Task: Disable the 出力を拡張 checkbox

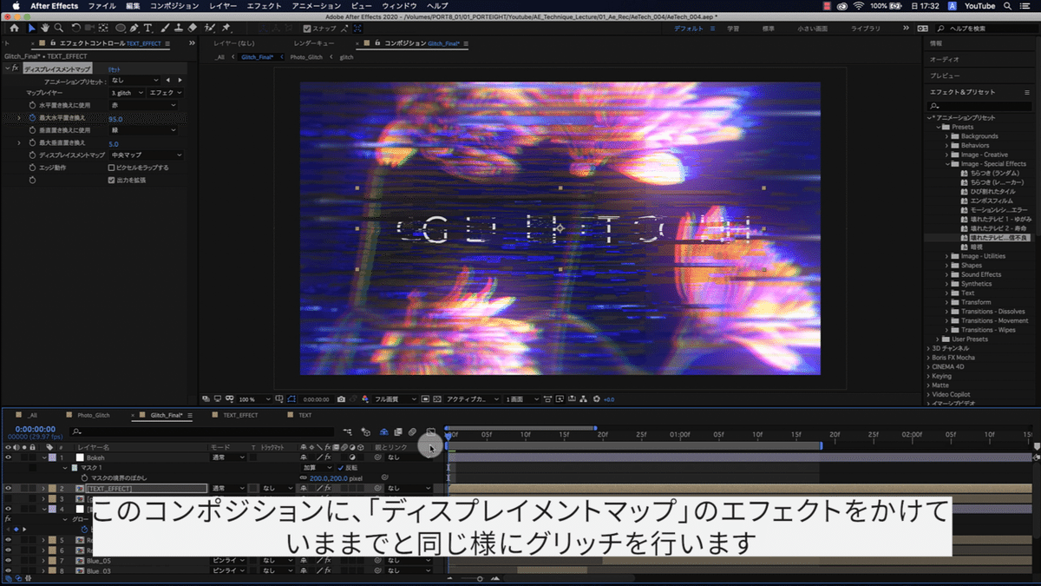Action: point(111,181)
